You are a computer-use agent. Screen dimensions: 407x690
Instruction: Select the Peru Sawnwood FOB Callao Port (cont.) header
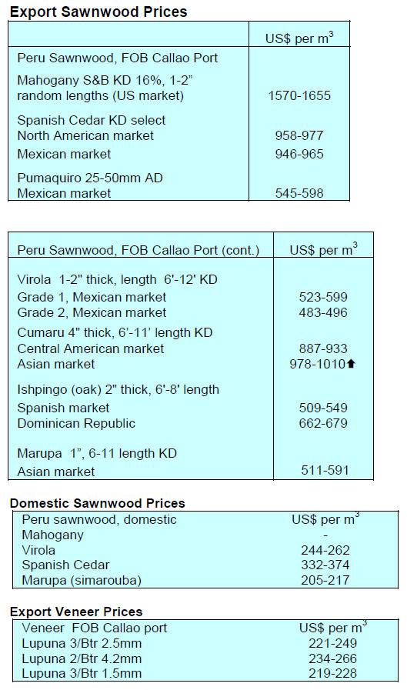(138, 251)
